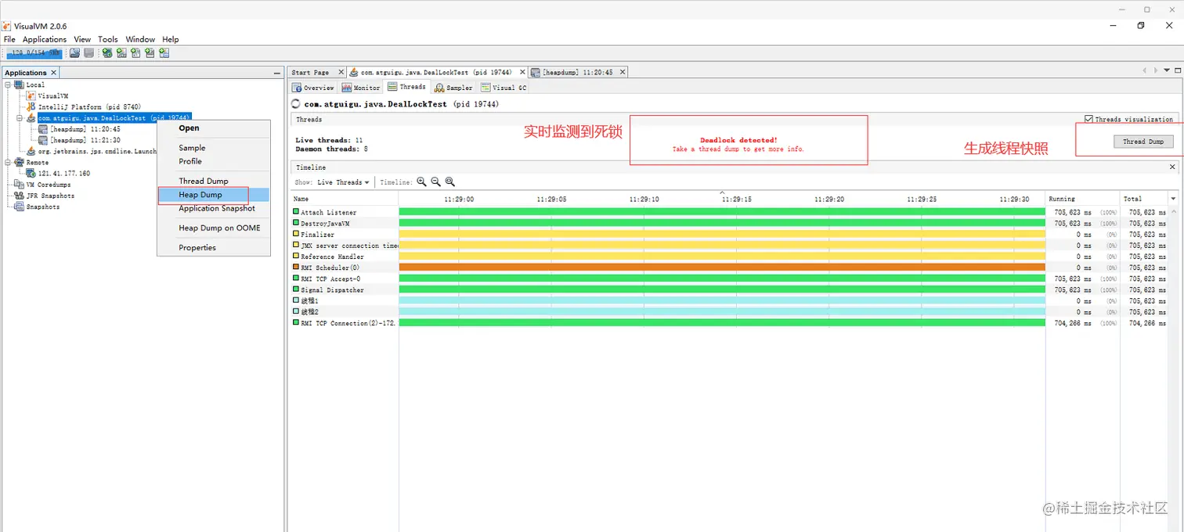The image size is (1184, 532).
Task: Select the IntelliJ Platform (pid 8740) node
Action: coord(84,106)
